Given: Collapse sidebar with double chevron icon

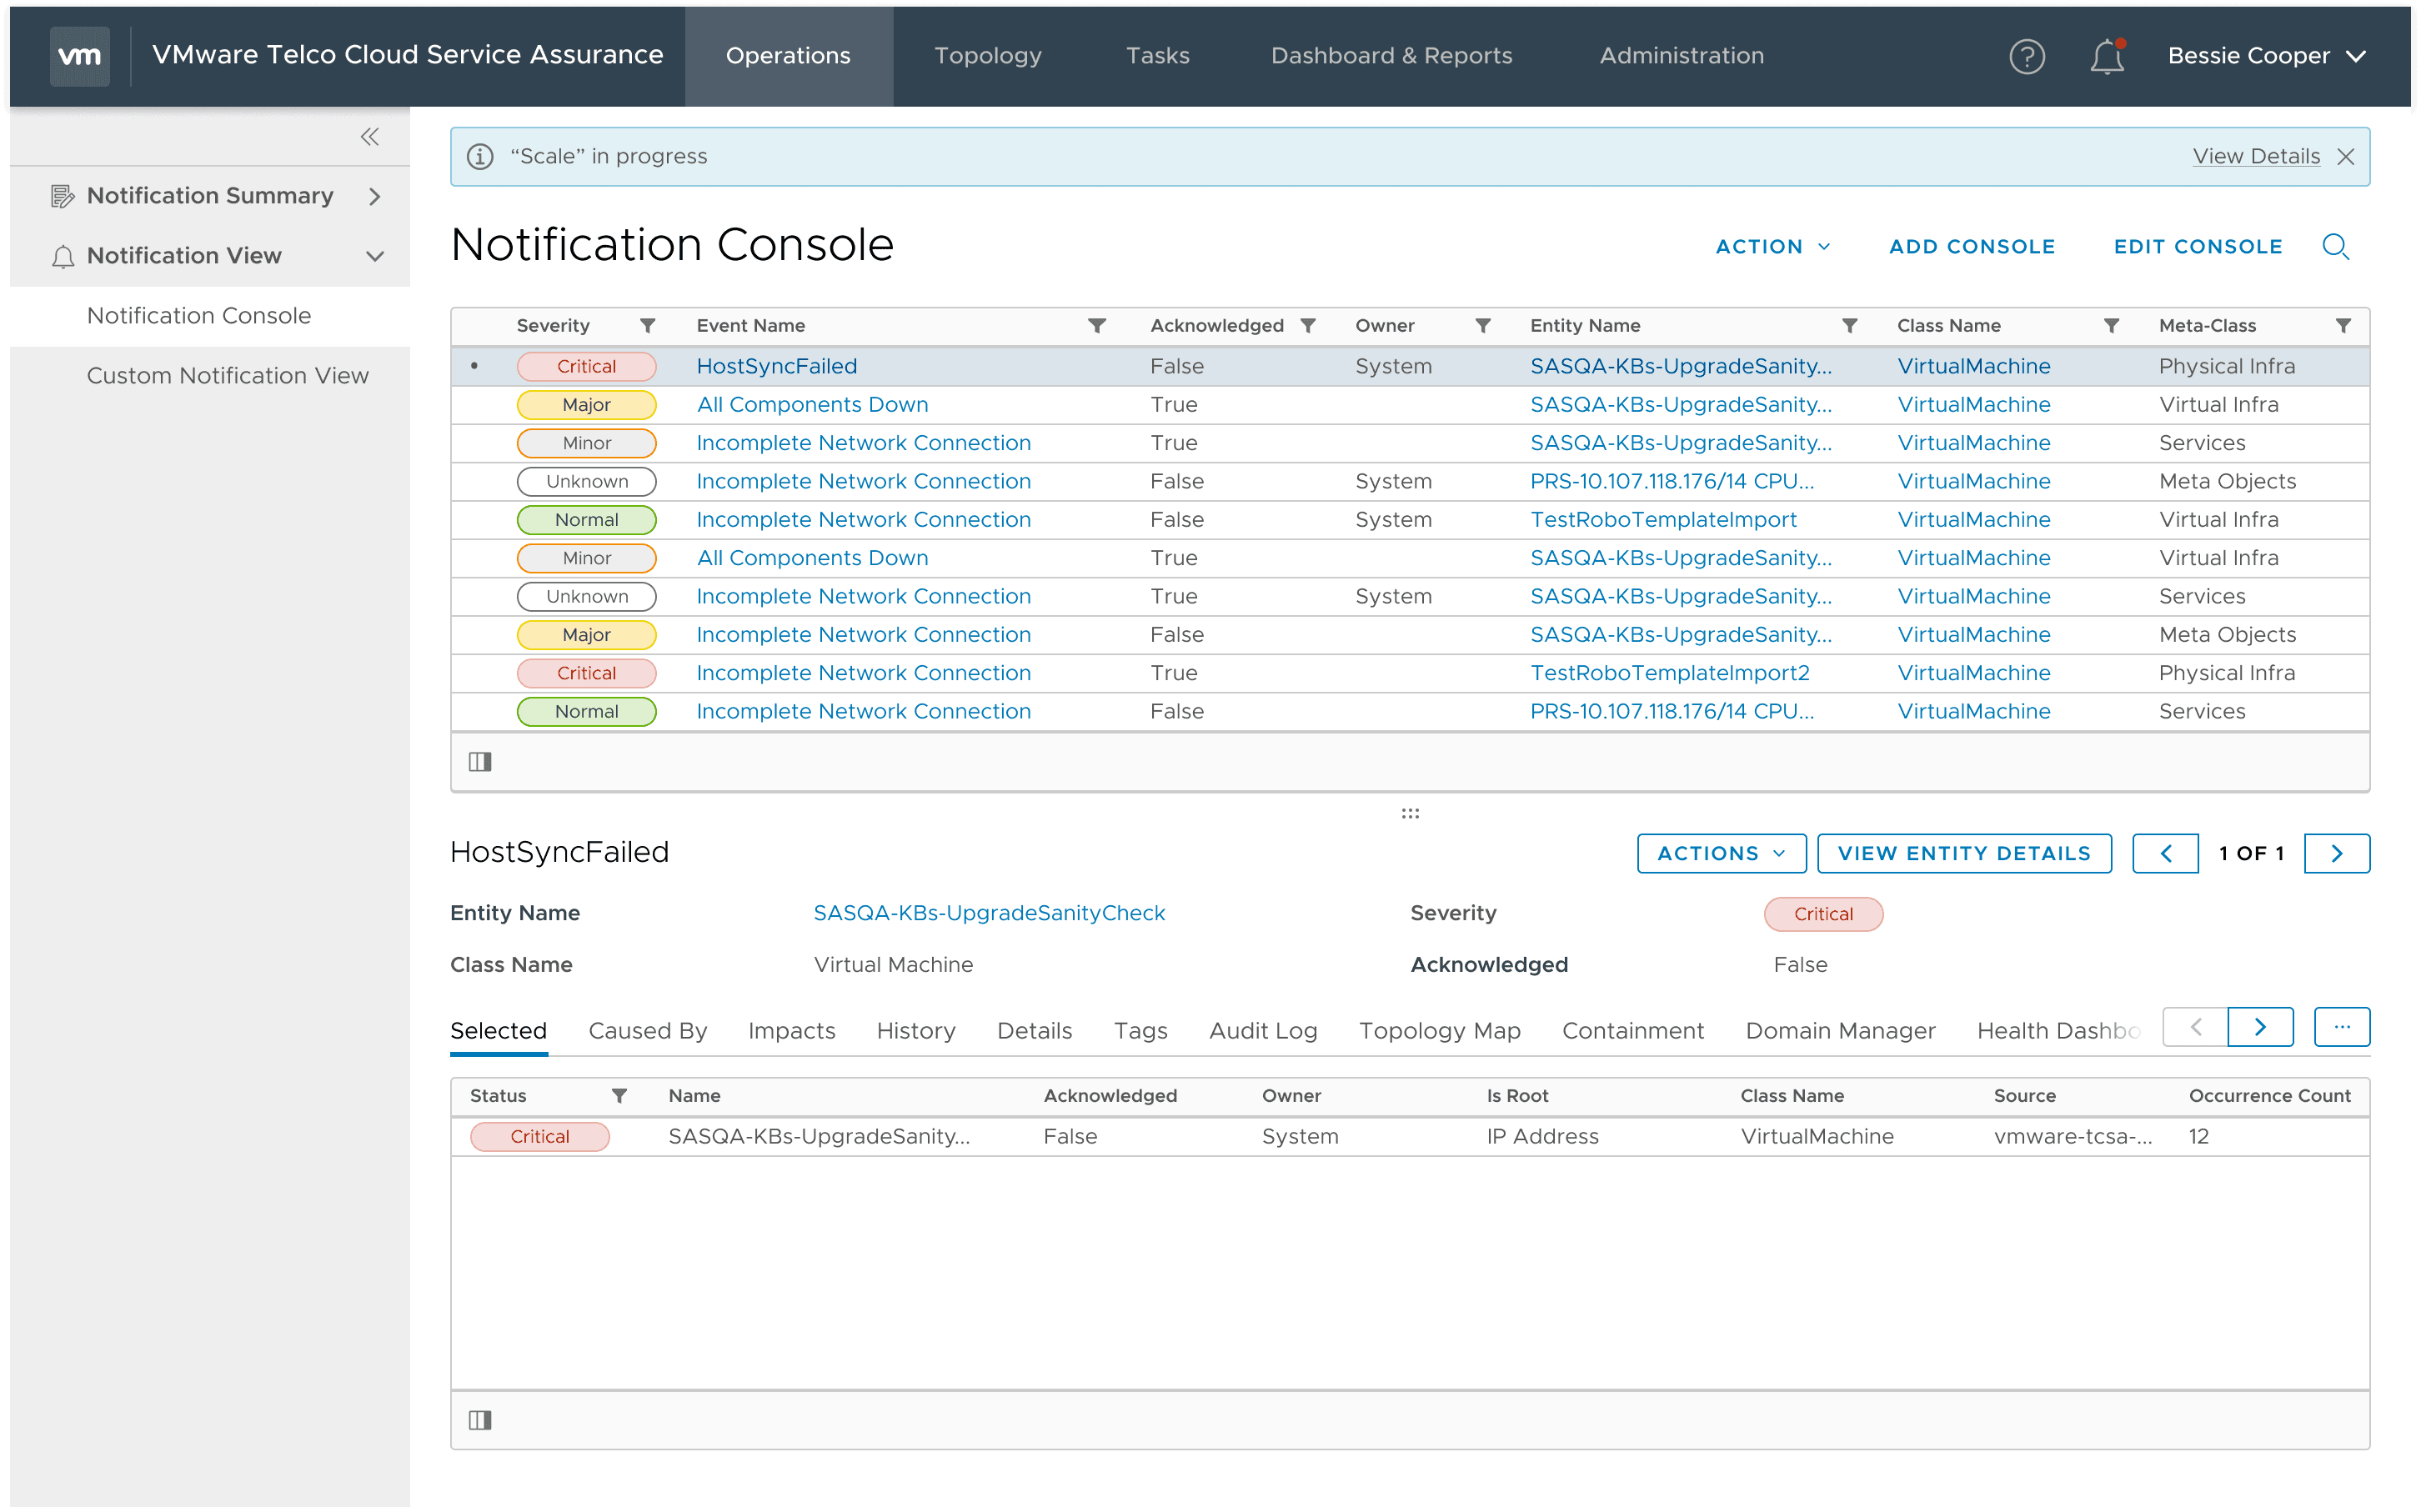Looking at the screenshot, I should tap(369, 137).
